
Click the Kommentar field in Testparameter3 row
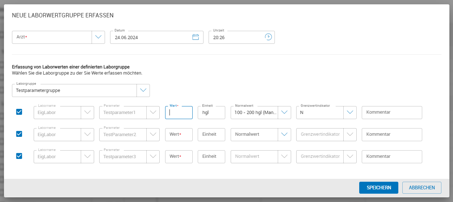point(392,156)
